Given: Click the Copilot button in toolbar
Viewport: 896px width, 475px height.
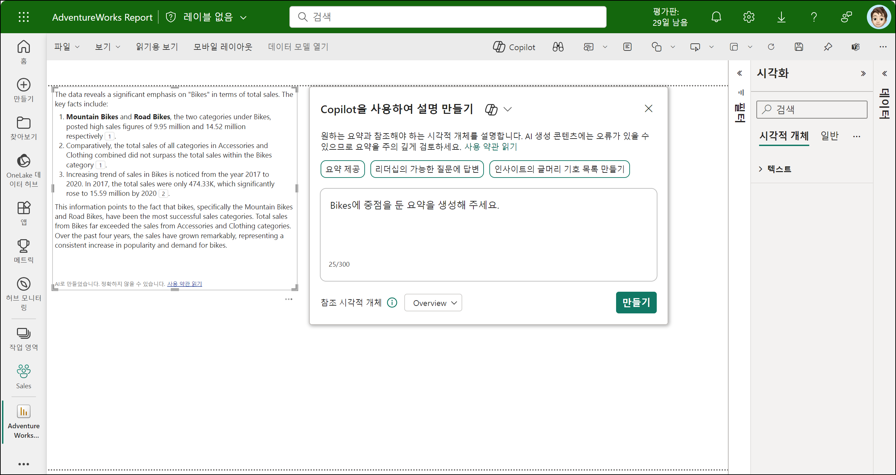Looking at the screenshot, I should pyautogui.click(x=514, y=47).
